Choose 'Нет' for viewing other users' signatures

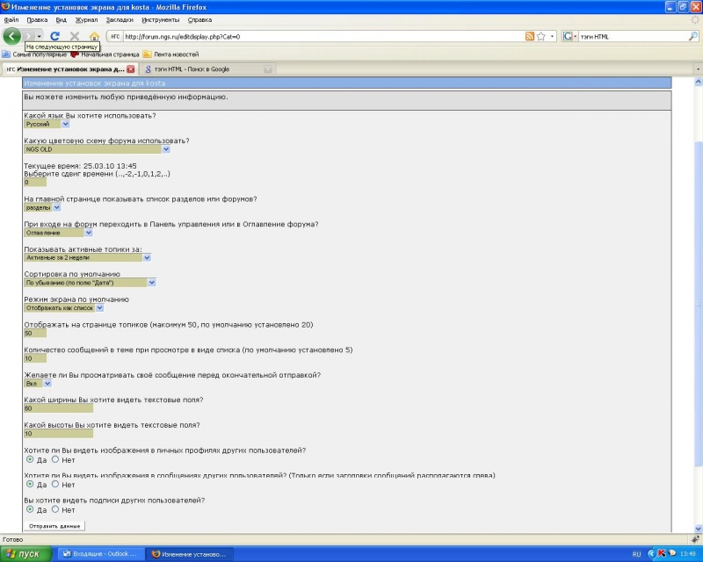click(x=55, y=509)
